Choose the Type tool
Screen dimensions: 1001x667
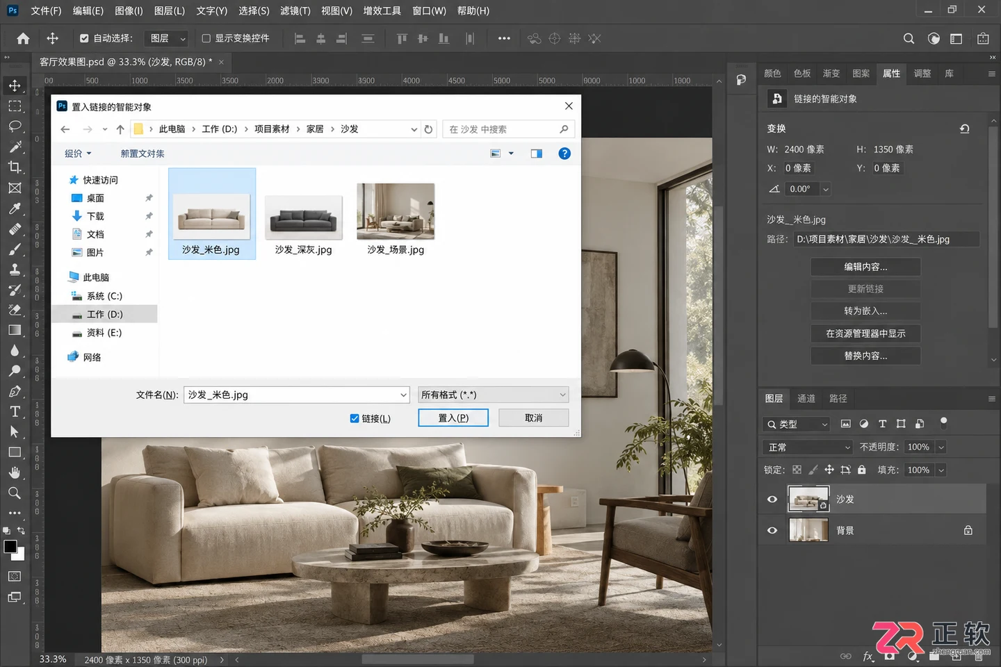click(x=15, y=411)
